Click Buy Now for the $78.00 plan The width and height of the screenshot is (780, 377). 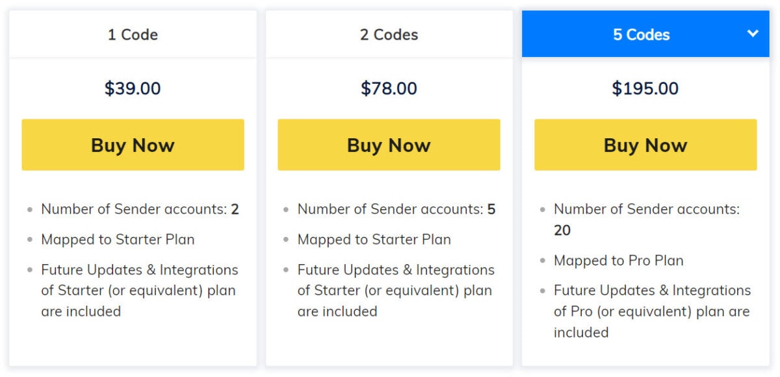pyautogui.click(x=389, y=145)
